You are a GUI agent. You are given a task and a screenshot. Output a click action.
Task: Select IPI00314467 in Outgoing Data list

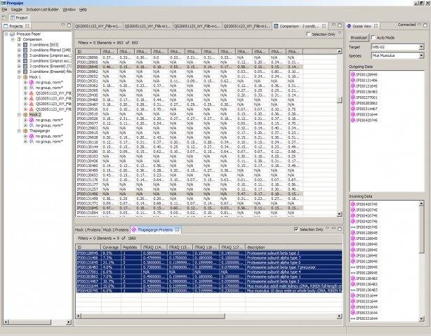(366, 109)
